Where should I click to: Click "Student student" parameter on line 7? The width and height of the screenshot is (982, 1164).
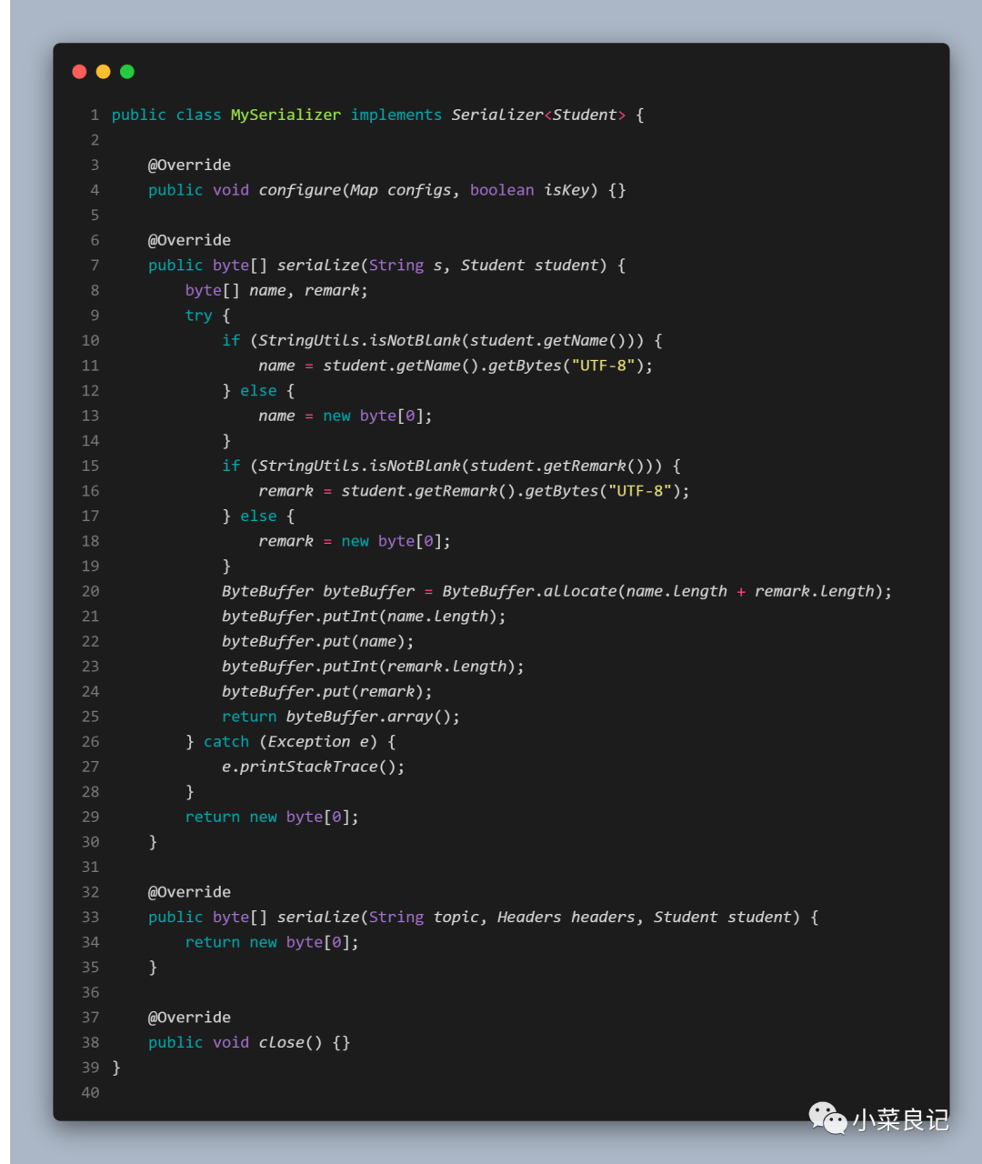click(529, 266)
